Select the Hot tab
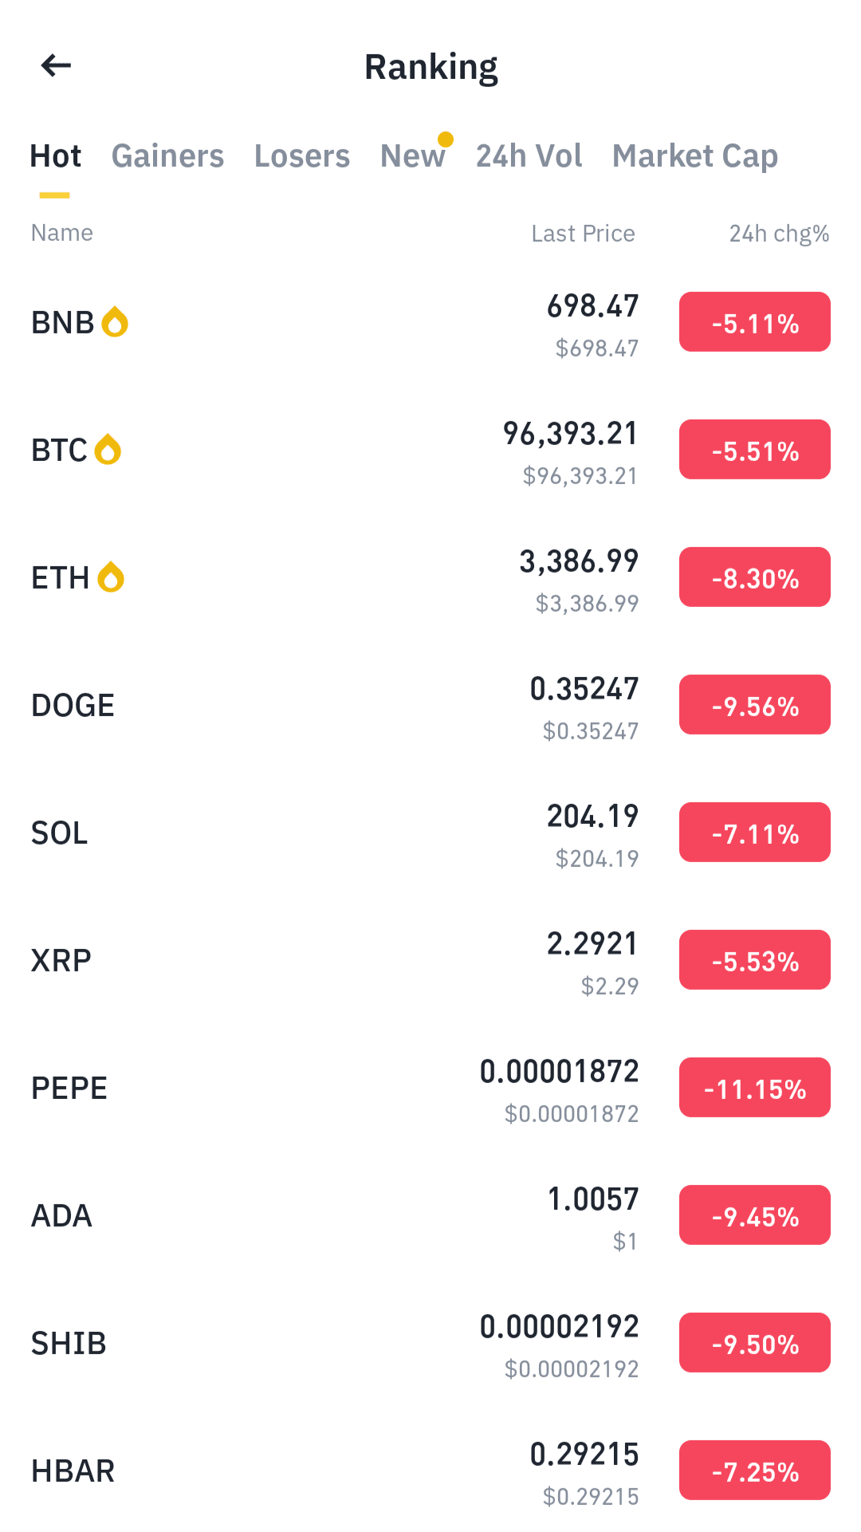The image size is (861, 1532). [x=55, y=156]
